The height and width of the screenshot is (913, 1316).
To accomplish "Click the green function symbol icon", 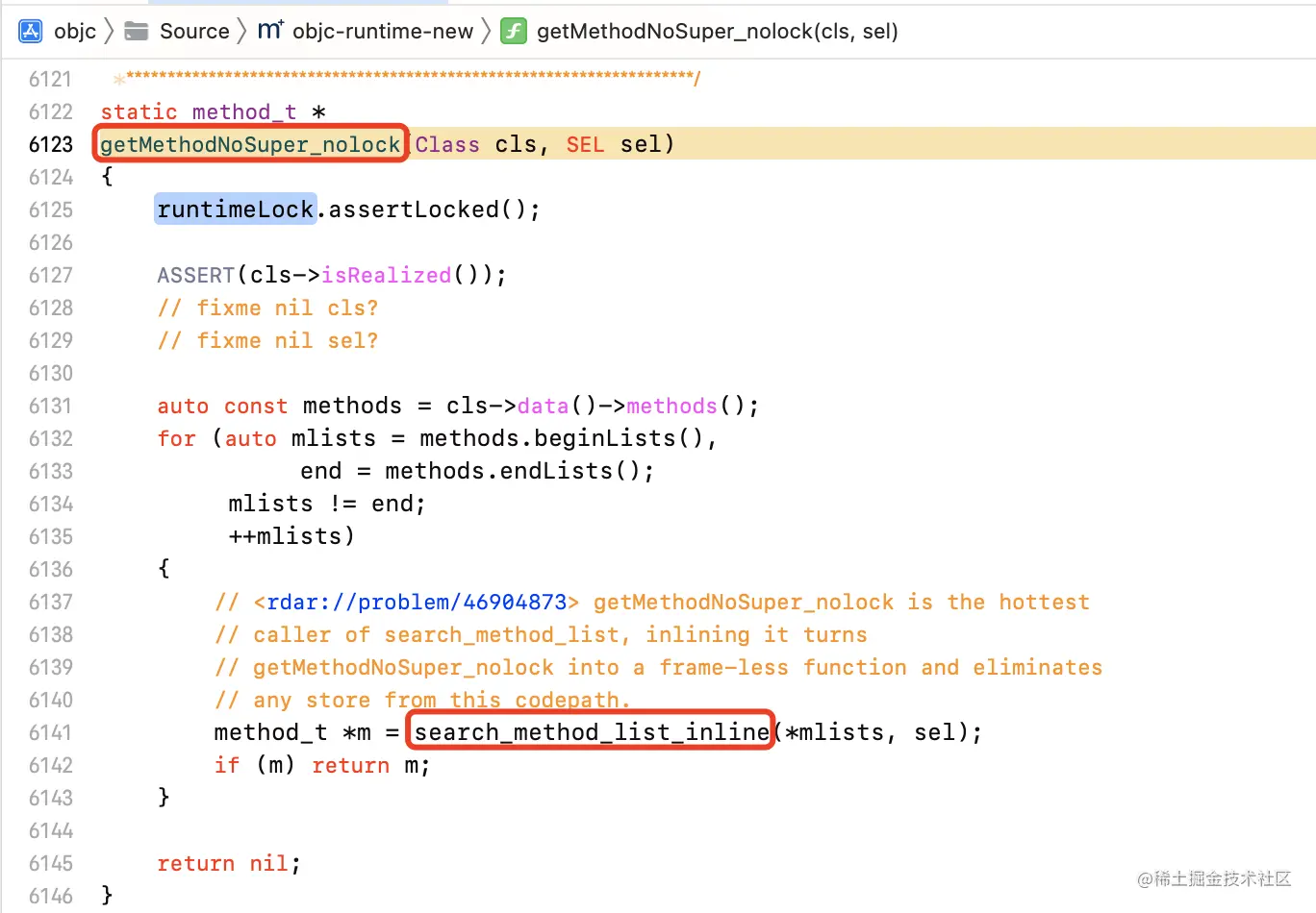I will pyautogui.click(x=514, y=32).
